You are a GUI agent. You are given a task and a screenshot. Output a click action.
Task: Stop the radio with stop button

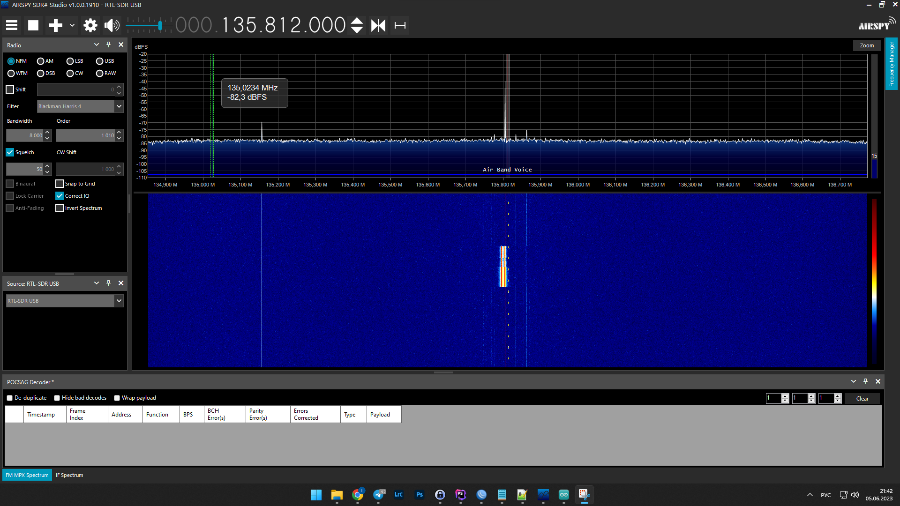pos(33,25)
